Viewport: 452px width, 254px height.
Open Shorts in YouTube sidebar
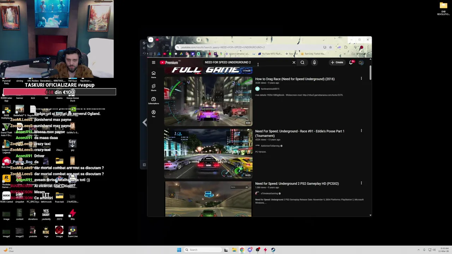pos(154,87)
